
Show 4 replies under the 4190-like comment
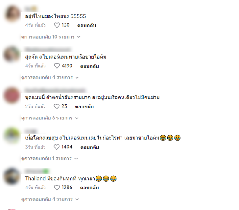50,77
